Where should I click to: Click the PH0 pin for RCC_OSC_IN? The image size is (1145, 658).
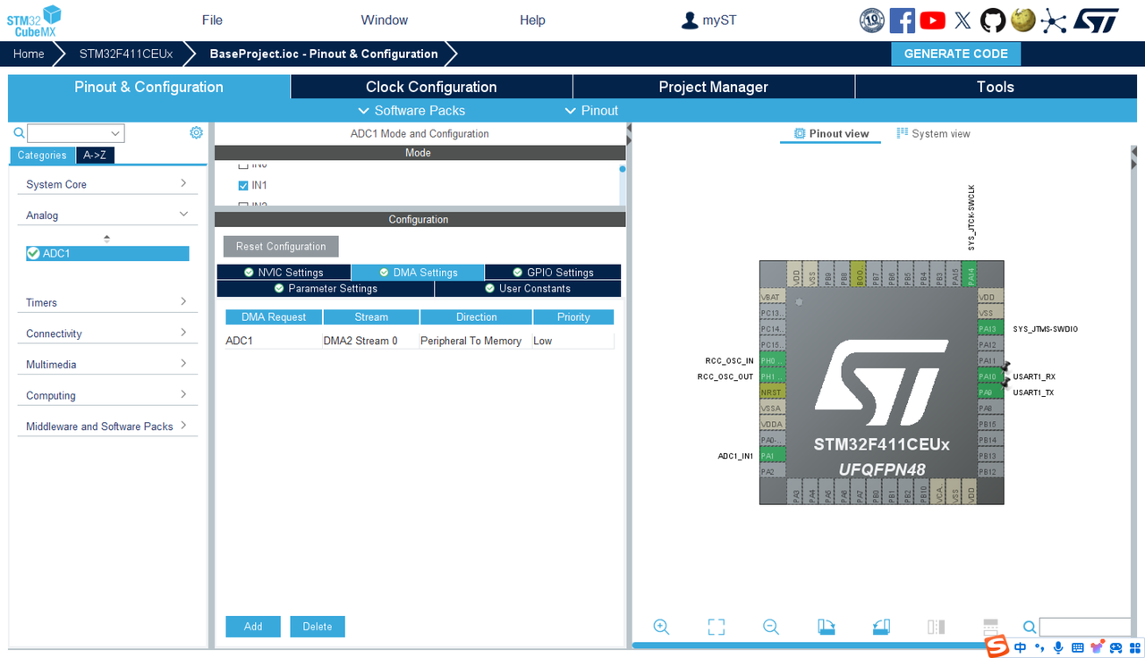tap(772, 360)
